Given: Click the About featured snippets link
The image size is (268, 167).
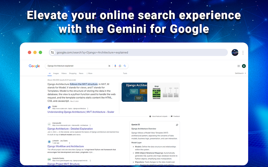Looking at the screenshot, I should tap(160, 116).
